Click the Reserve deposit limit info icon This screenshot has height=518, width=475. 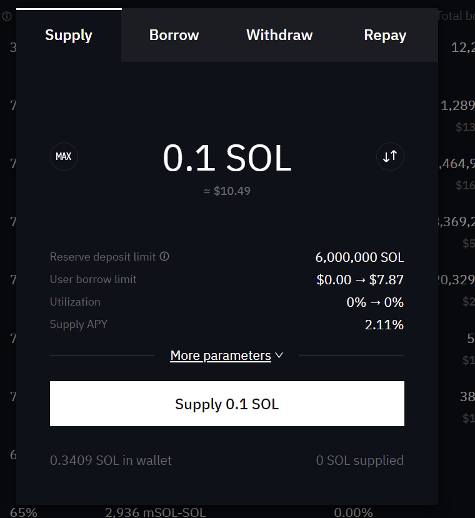click(x=164, y=256)
